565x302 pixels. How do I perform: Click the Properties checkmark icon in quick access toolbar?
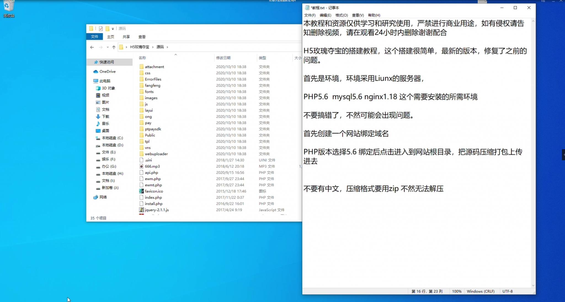point(101,28)
